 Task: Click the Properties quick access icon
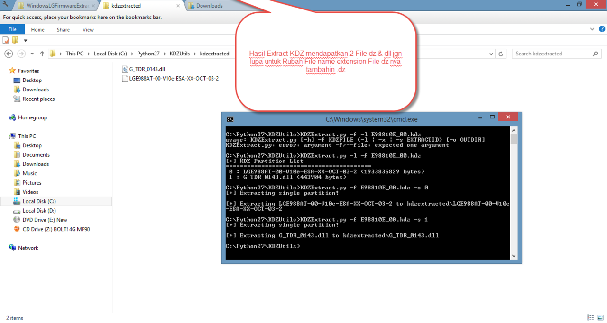point(6,40)
